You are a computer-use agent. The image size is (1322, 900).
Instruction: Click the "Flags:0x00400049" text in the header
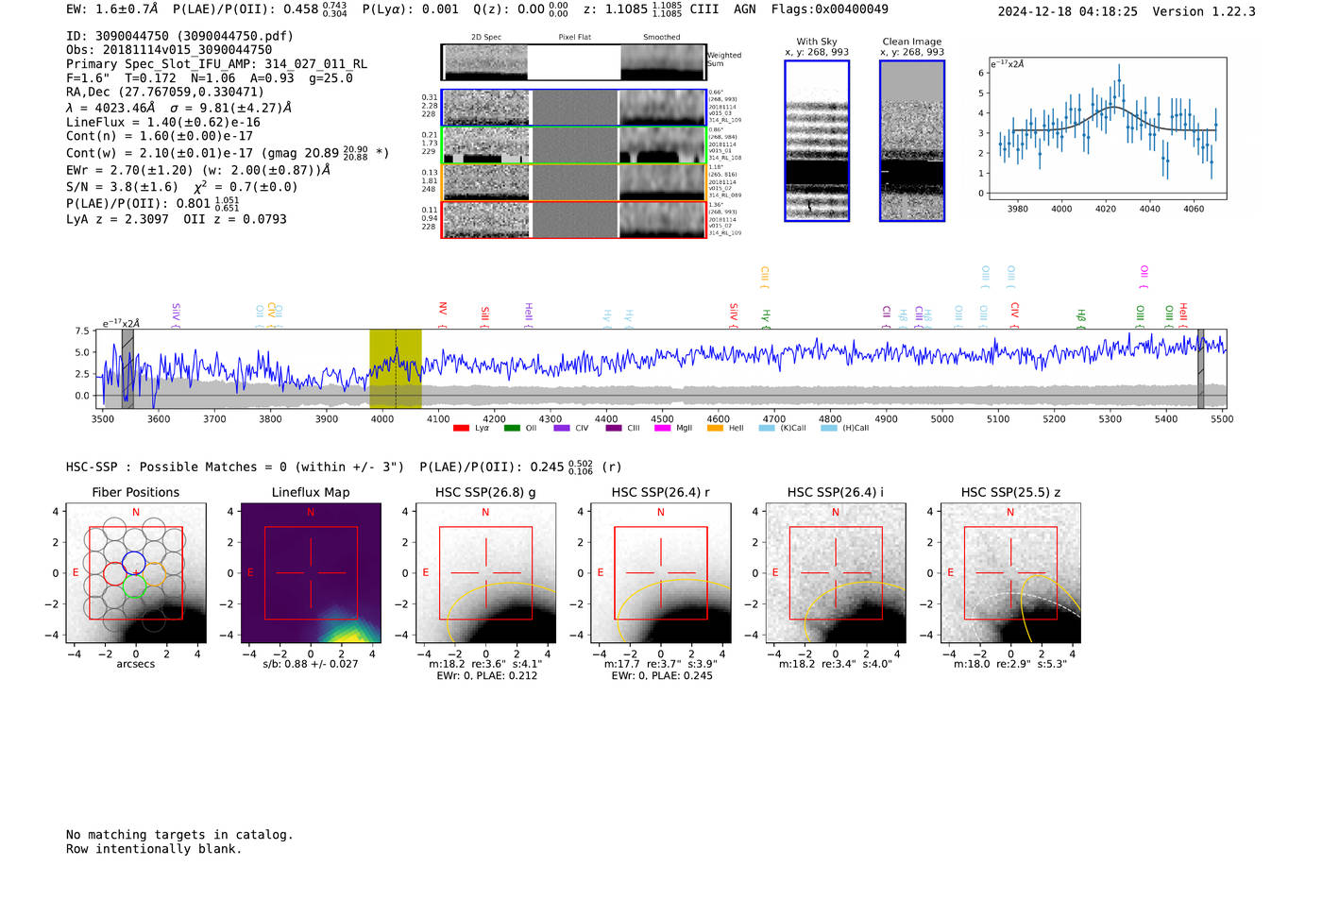tap(830, 9)
